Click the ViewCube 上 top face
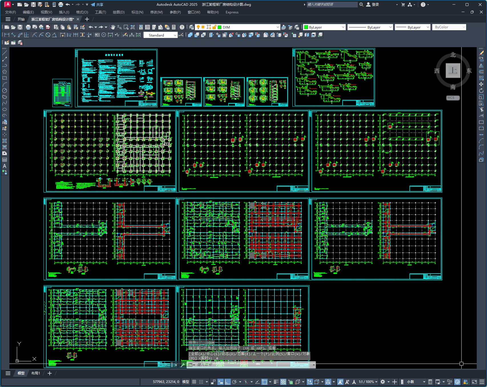 [x=453, y=70]
